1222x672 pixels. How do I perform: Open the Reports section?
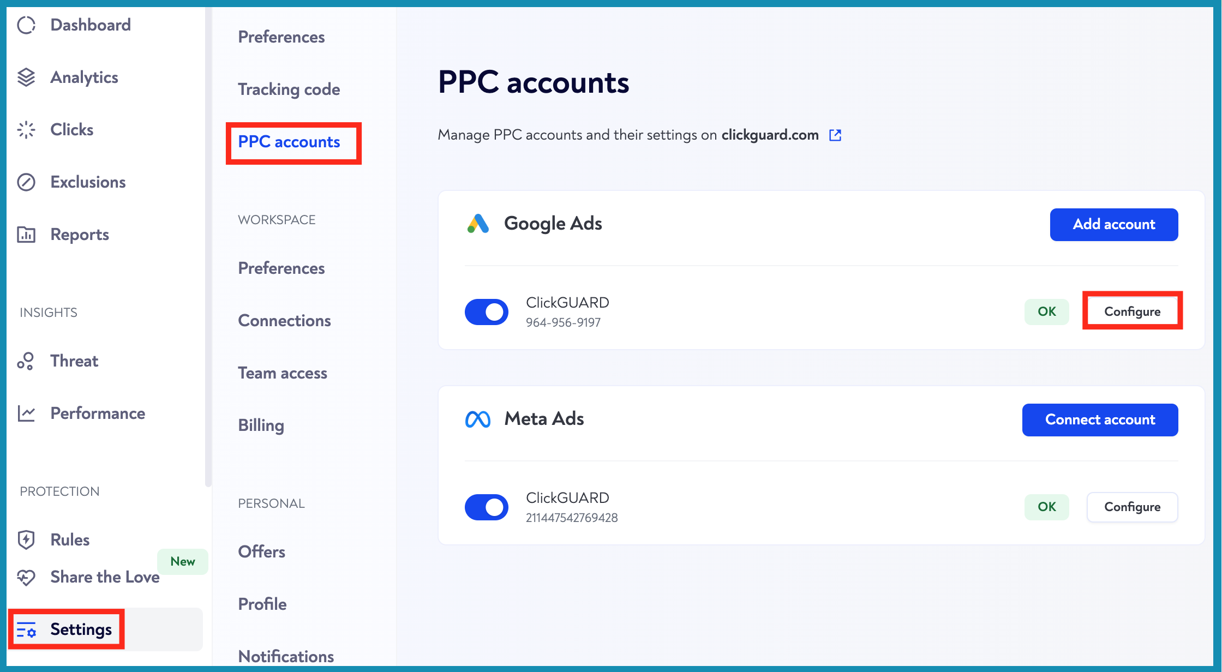(80, 235)
